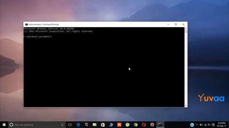This screenshot has height=128, width=229.
Task: Focus the 'Ask me anything' search box
Action: tap(37, 125)
